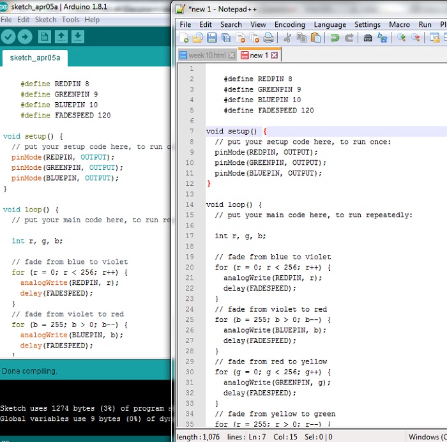Undo last action with green arrow
Screen dimensions: 447x442
click(335, 38)
